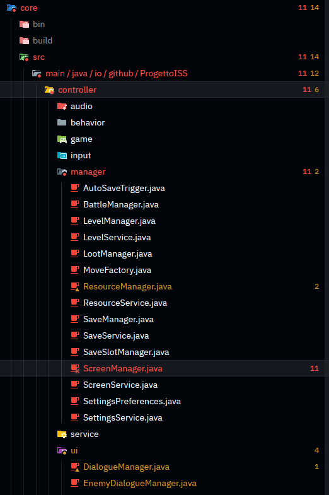Click Java icon next to BattleManager.java

pos(75,204)
